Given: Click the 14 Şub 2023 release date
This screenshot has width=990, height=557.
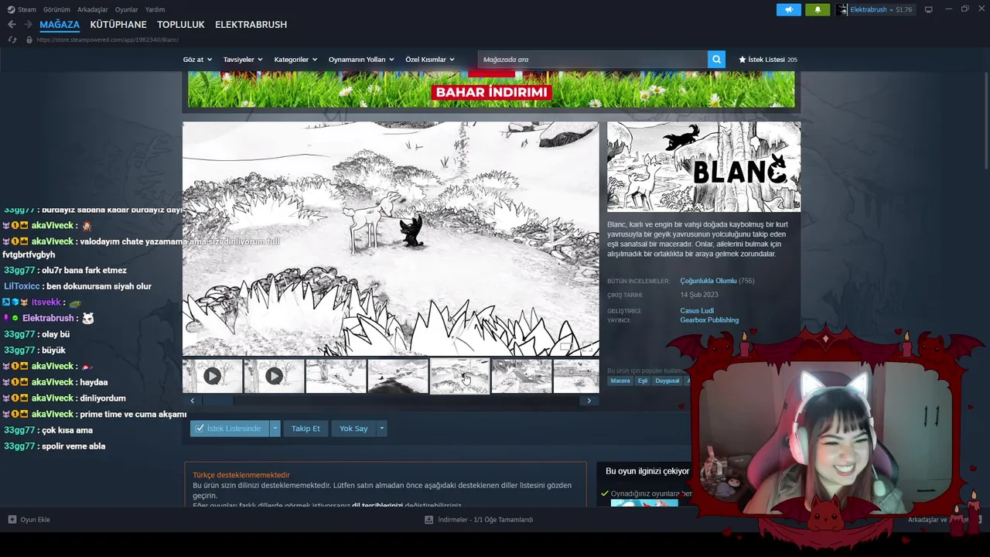Looking at the screenshot, I should pos(699,295).
